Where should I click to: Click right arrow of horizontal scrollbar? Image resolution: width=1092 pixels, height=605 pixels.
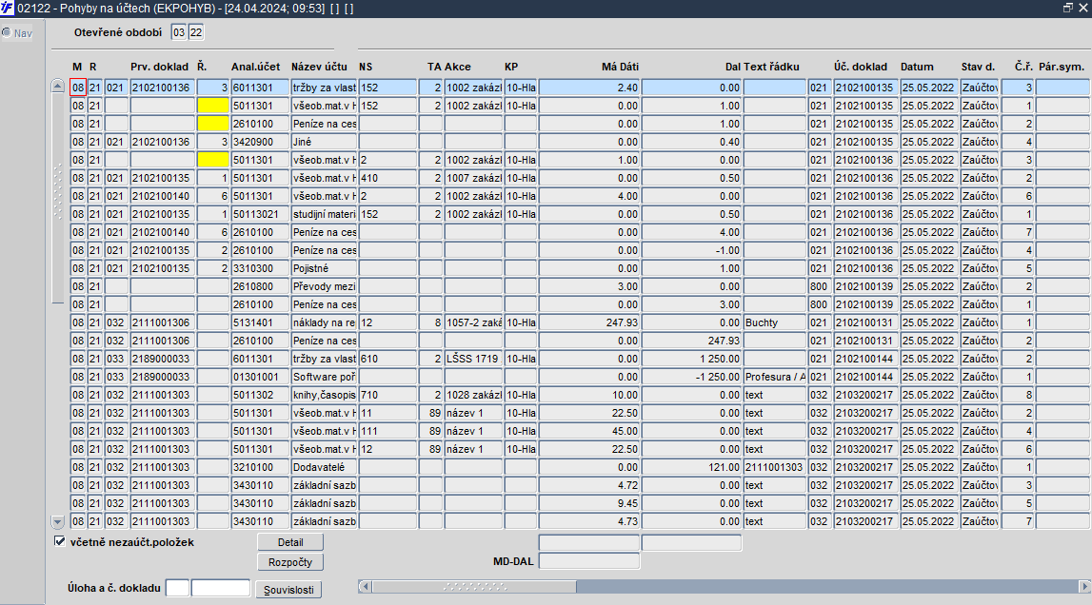[x=1084, y=587]
